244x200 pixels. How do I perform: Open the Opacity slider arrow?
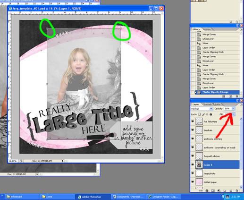tap(233, 109)
